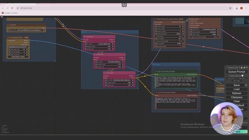
Task: Click the icon between gear and close in queue panel
Action: (244, 68)
